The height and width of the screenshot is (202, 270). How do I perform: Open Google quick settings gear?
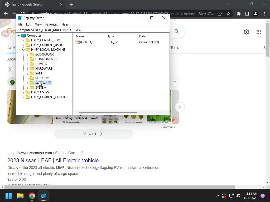247,32
